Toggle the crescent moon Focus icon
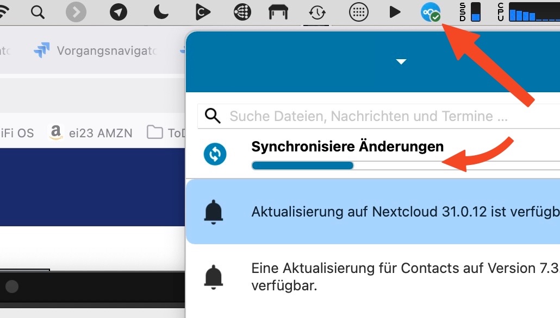 tap(160, 12)
